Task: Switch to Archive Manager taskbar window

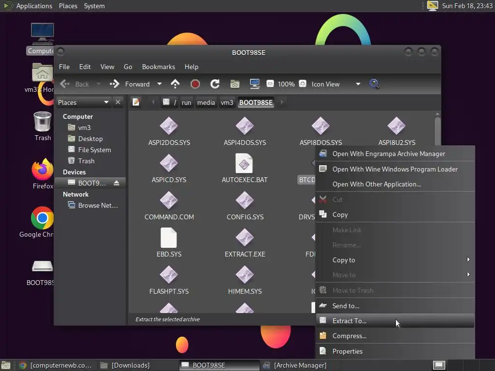Action: [x=296, y=365]
